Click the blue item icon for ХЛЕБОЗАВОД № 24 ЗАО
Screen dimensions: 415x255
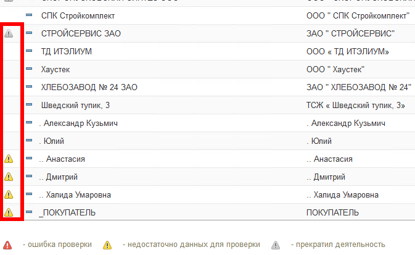(x=29, y=87)
